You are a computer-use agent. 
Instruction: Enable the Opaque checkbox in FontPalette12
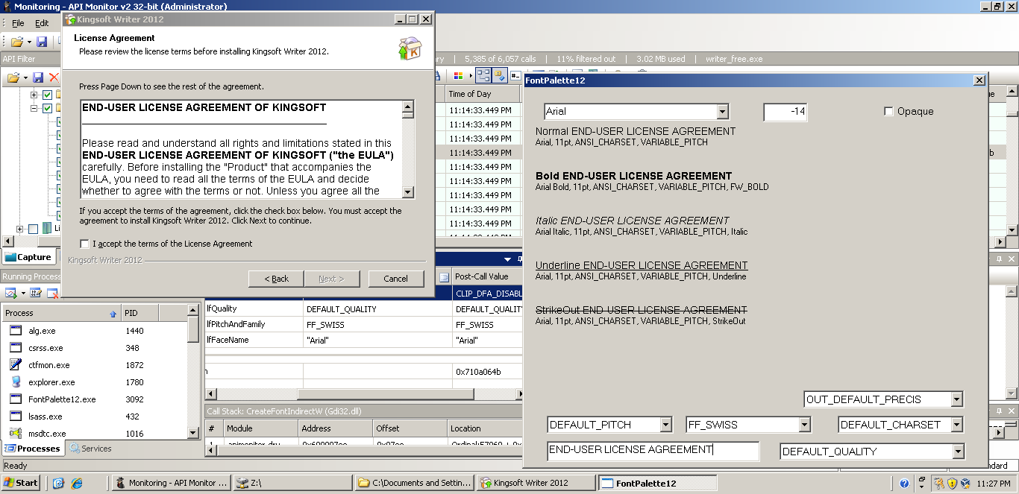pos(888,112)
